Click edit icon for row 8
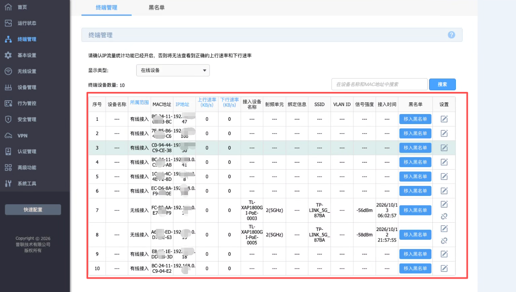The height and width of the screenshot is (292, 516). click(444, 229)
